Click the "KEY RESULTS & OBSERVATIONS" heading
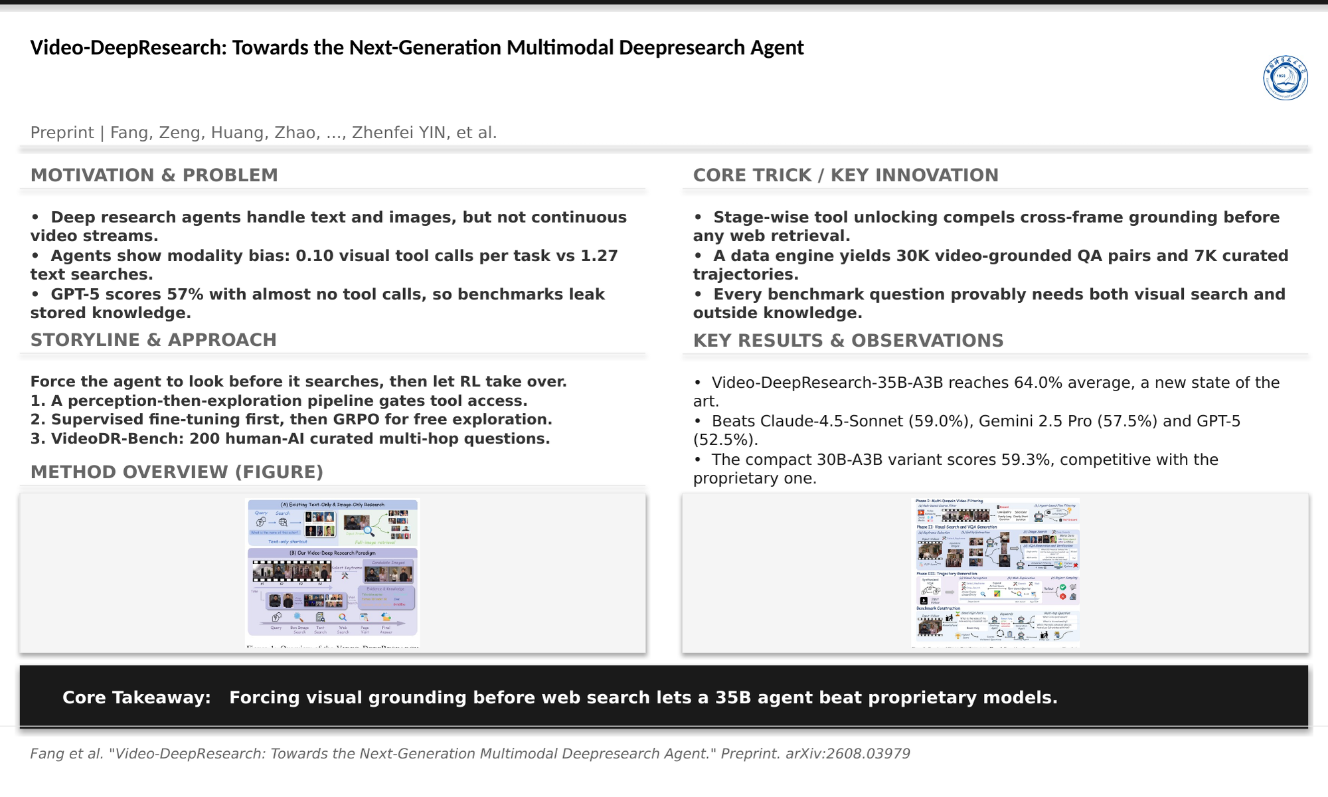The image size is (1328, 797). click(849, 341)
